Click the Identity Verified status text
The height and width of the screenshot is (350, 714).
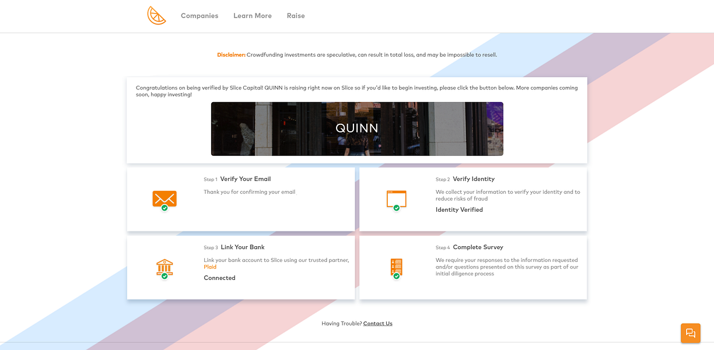[459, 210]
